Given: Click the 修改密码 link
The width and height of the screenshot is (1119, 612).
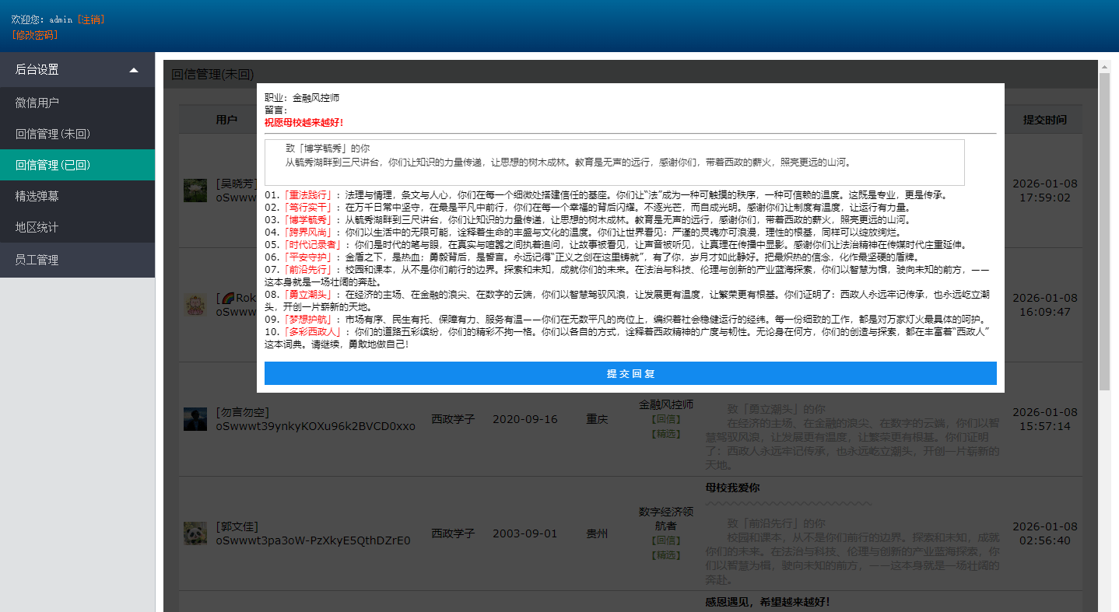Looking at the screenshot, I should tap(35, 35).
